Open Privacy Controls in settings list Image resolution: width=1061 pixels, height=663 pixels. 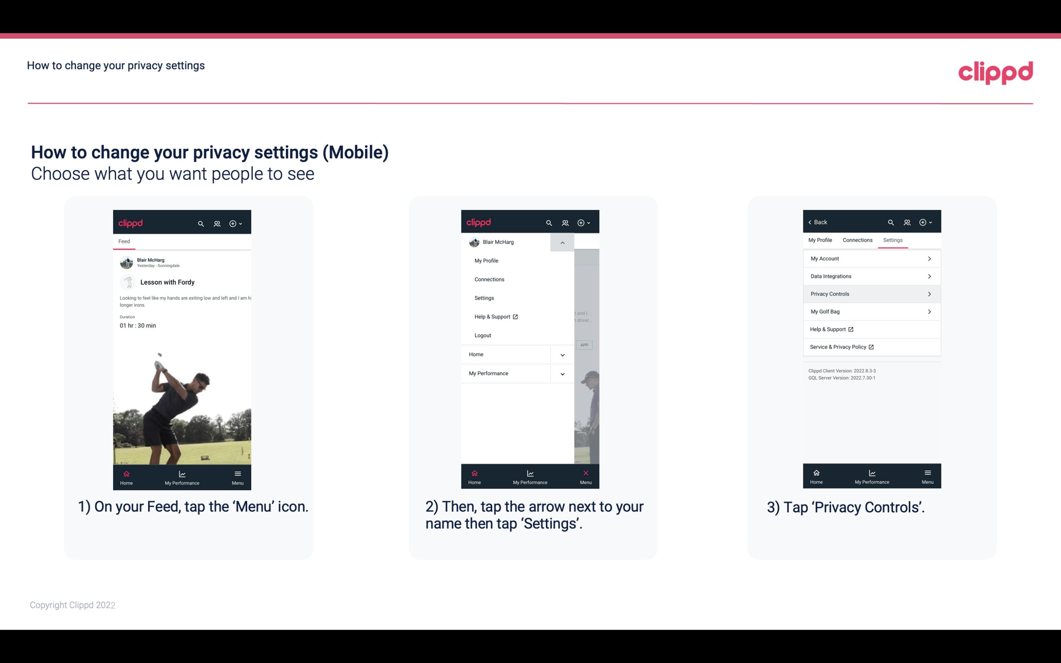click(x=872, y=293)
